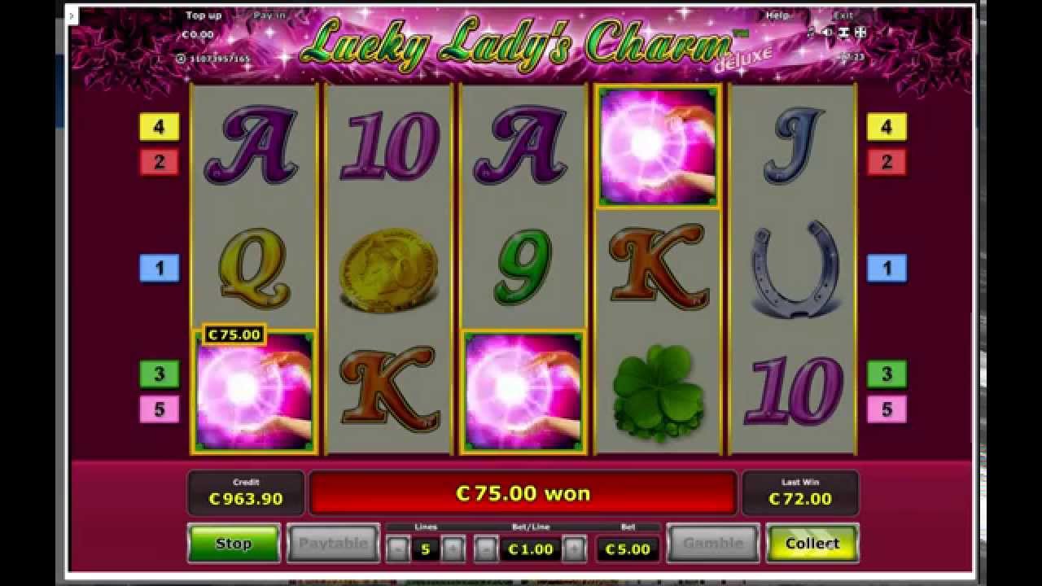Image resolution: width=1042 pixels, height=586 pixels.
Task: Select the pink payline 5 marker on left
Action: point(159,409)
